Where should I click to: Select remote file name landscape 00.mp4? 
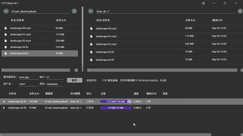click(x=106, y=29)
